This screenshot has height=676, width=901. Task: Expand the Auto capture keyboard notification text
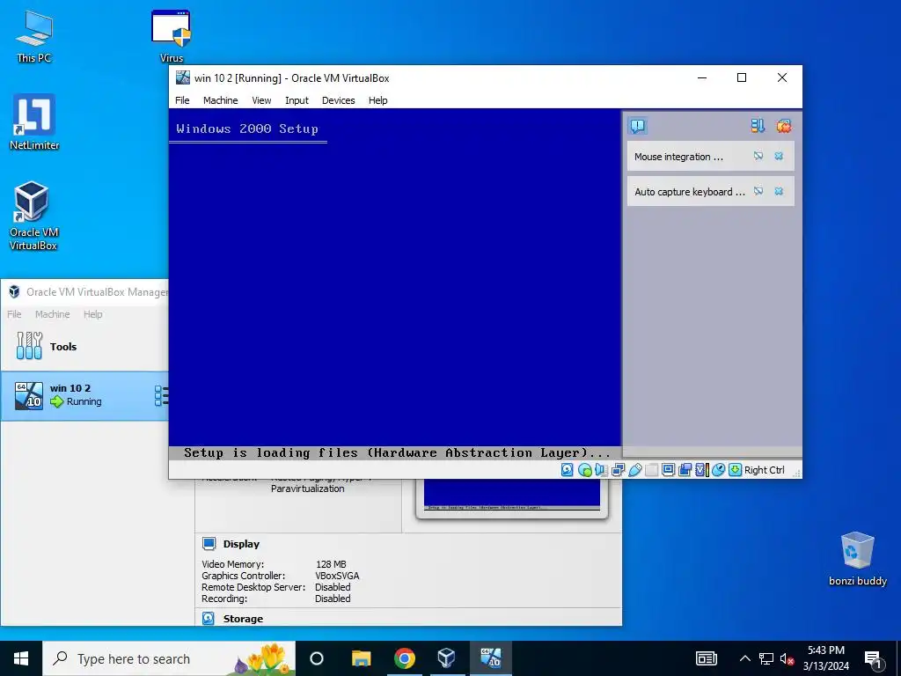tap(690, 191)
